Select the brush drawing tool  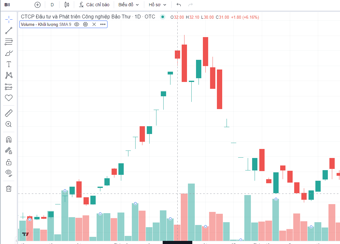click(9, 53)
